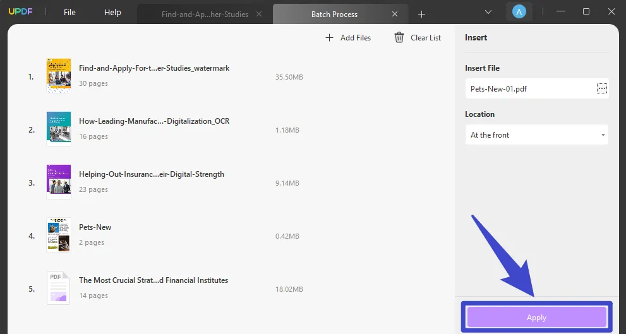The image size is (626, 334).
Task: Expand the Location dropdown
Action: pyautogui.click(x=536, y=135)
